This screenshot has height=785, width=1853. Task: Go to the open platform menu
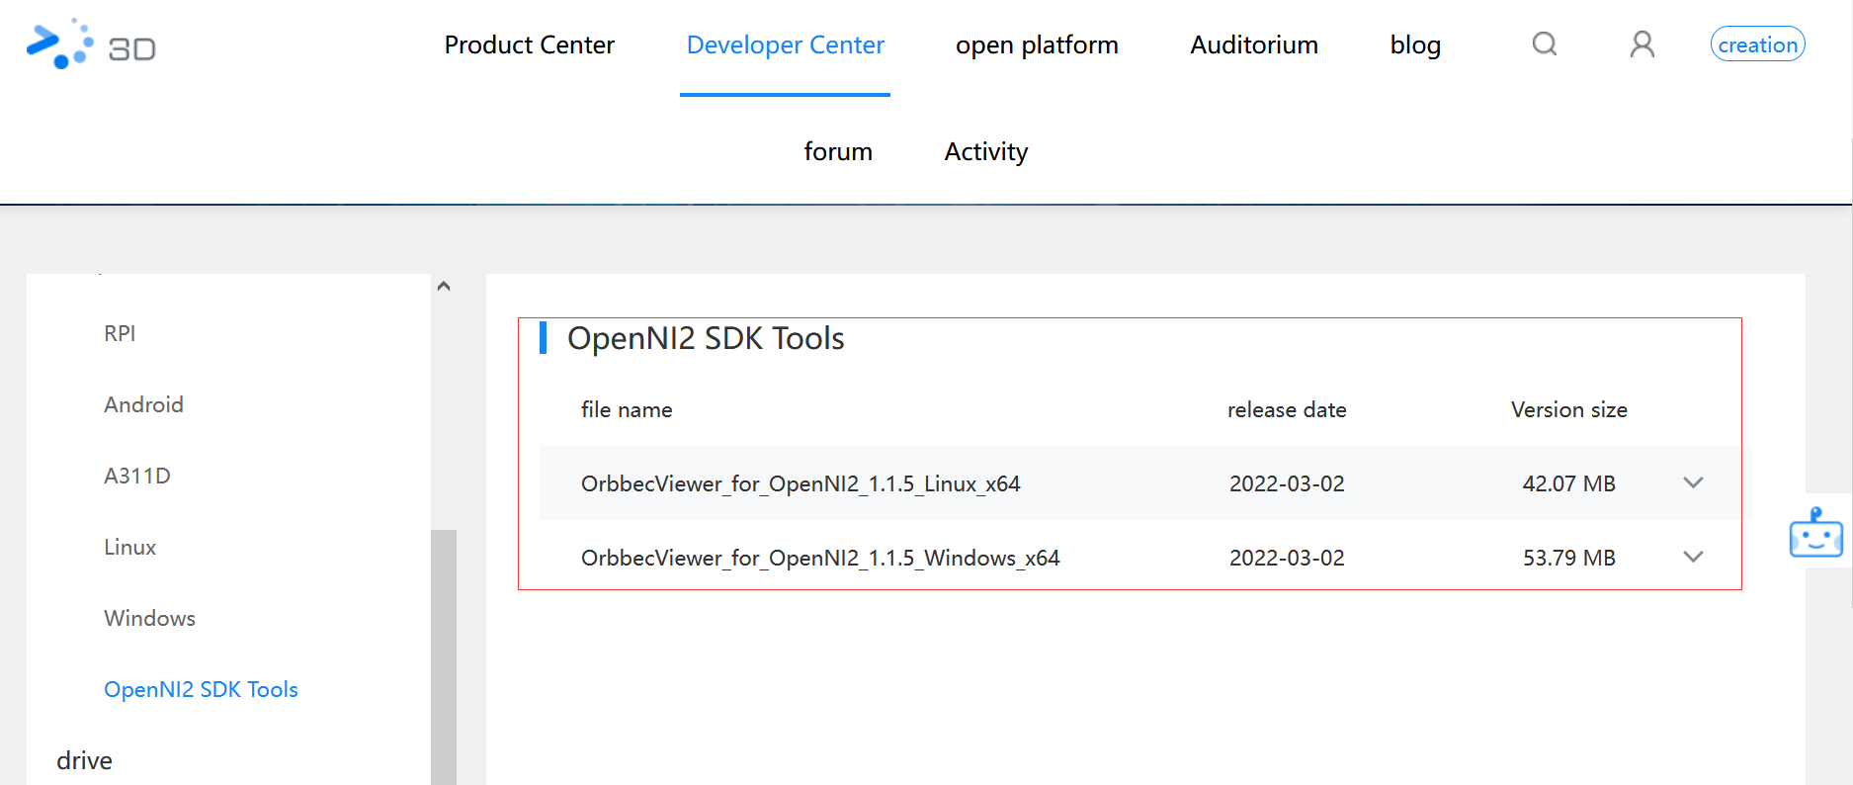point(1037,45)
